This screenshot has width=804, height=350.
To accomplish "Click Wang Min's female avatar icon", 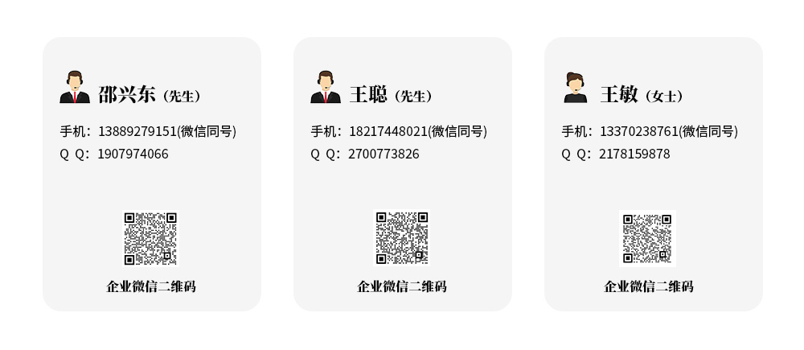I will tap(576, 88).
